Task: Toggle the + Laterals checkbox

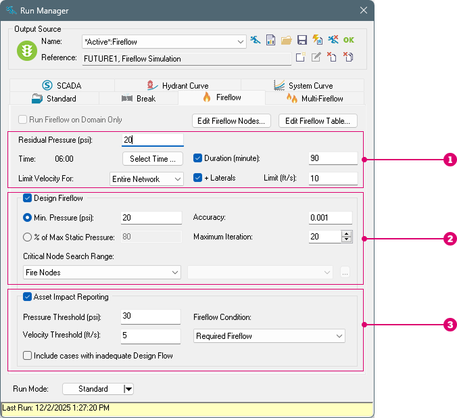Action: point(197,178)
